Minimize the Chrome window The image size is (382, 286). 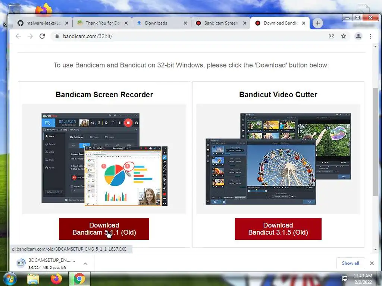pos(347,18)
